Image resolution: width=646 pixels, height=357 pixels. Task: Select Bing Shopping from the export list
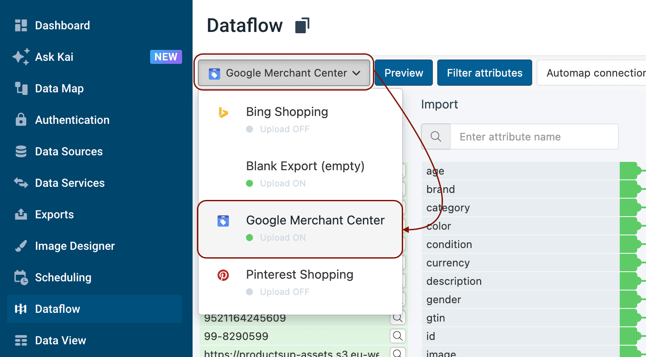300,119
